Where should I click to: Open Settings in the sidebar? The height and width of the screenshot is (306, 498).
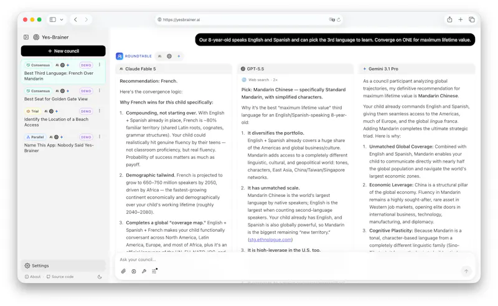pyautogui.click(x=63, y=265)
